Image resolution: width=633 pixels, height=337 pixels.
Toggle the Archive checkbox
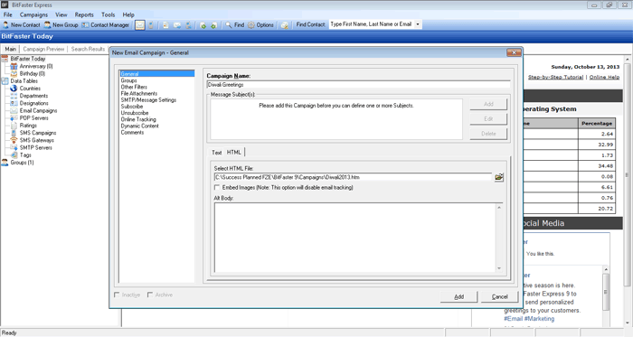point(150,295)
